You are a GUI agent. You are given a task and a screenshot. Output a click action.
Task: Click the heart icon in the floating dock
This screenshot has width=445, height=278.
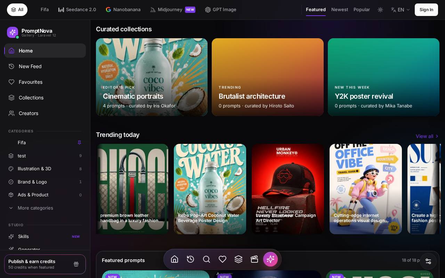[222, 259]
